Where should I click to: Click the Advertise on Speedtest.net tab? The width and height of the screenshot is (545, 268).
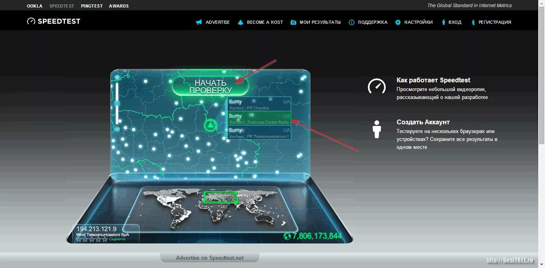click(210, 258)
